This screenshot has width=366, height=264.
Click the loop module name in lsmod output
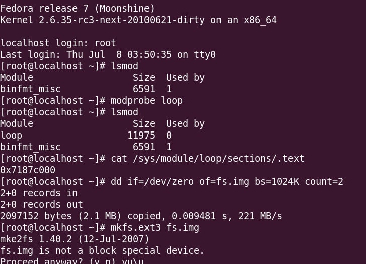11,136
